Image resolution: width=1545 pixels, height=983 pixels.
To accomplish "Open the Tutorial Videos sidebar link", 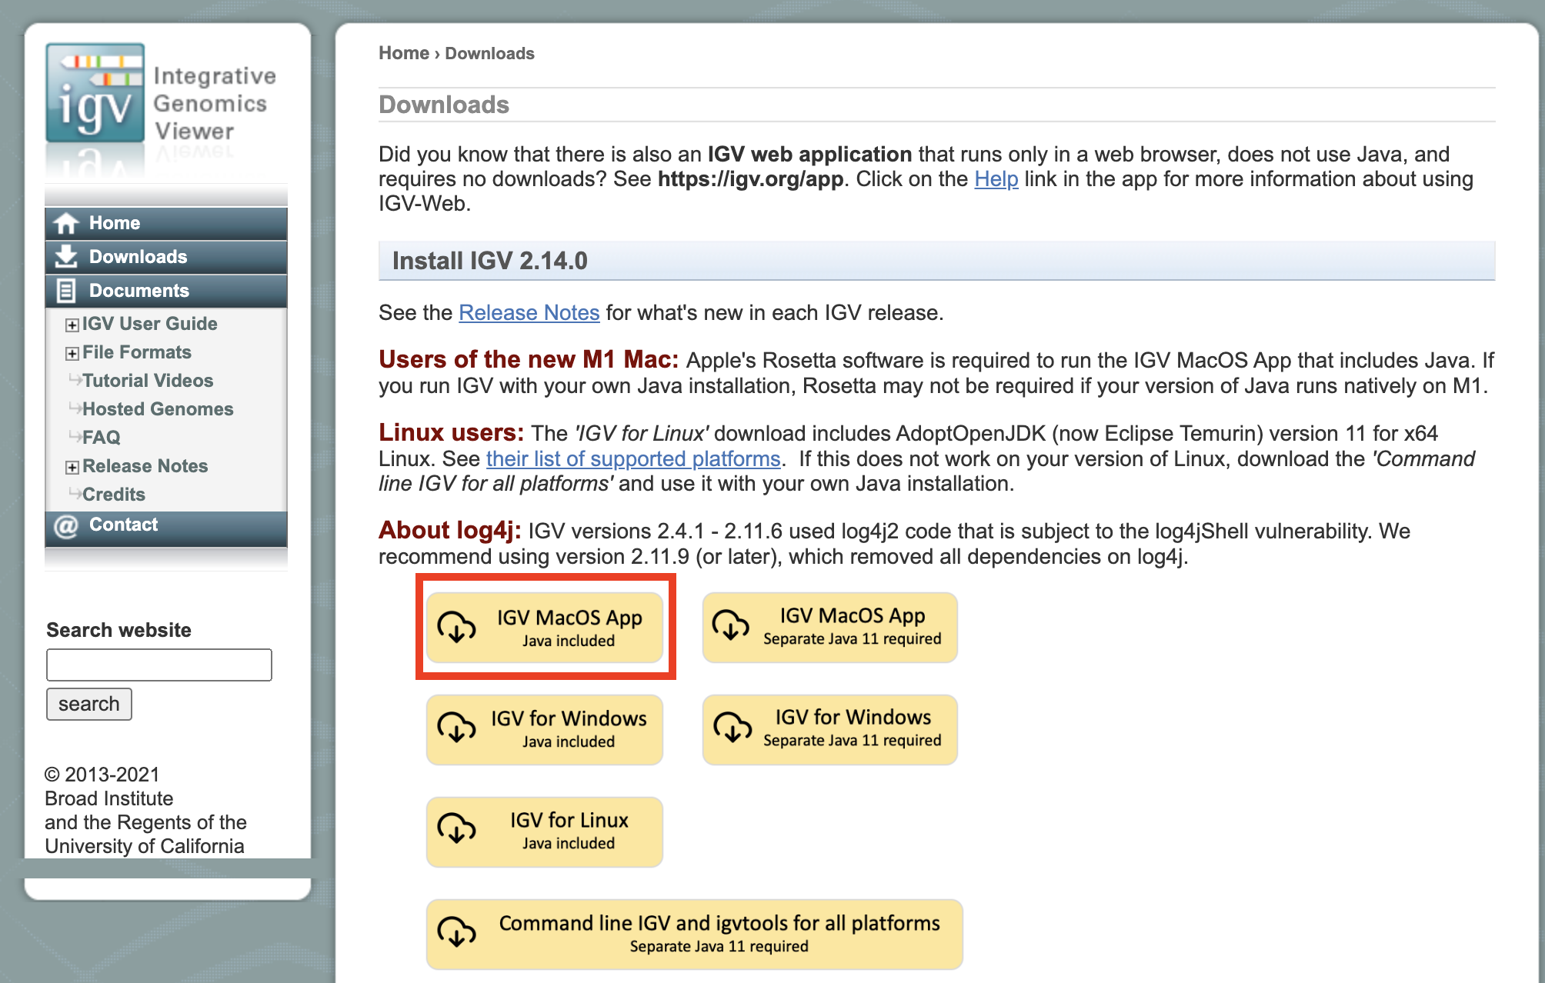I will (148, 381).
